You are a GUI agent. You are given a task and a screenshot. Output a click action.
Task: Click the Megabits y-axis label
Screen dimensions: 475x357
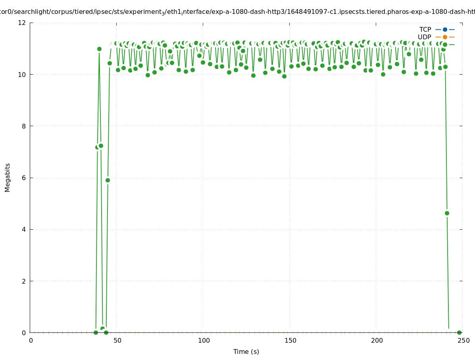(8, 177)
